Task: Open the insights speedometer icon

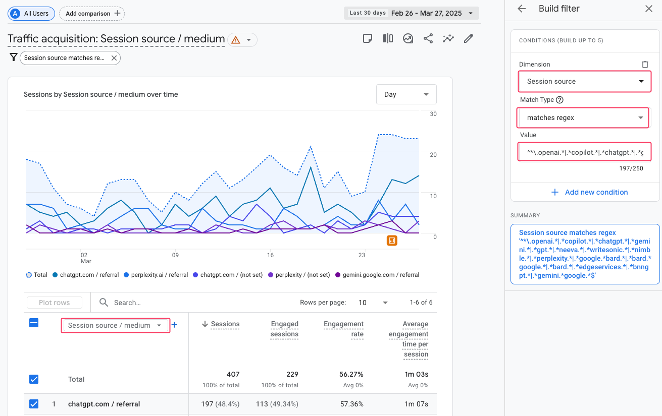Action: pos(408,38)
